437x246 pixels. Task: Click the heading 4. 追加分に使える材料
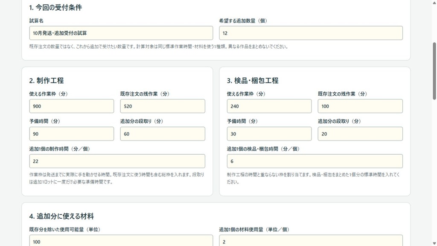(61, 216)
